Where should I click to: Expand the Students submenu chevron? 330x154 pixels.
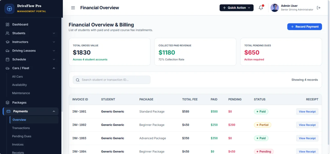[x=54, y=33]
